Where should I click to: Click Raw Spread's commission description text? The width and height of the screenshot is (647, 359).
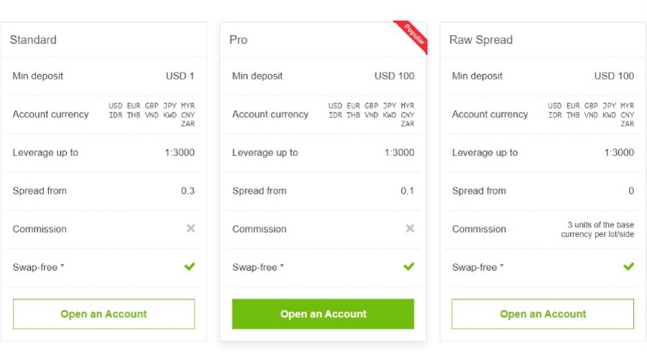tap(597, 230)
